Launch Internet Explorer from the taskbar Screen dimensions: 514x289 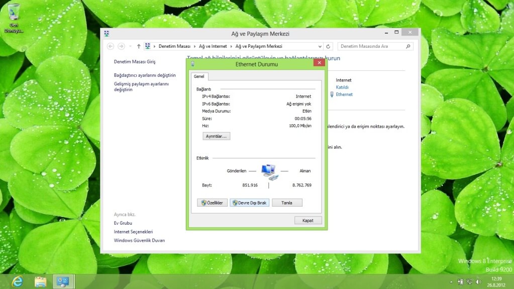coord(17,281)
